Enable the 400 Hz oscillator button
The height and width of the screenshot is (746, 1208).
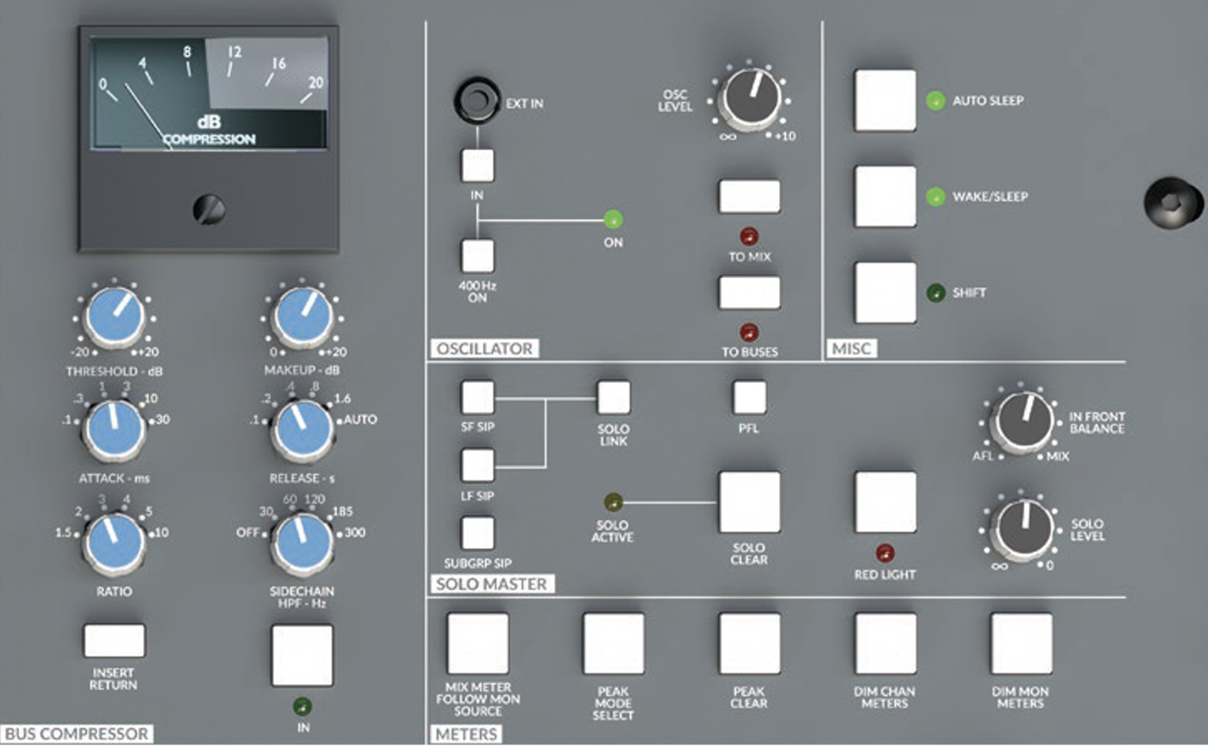click(477, 255)
